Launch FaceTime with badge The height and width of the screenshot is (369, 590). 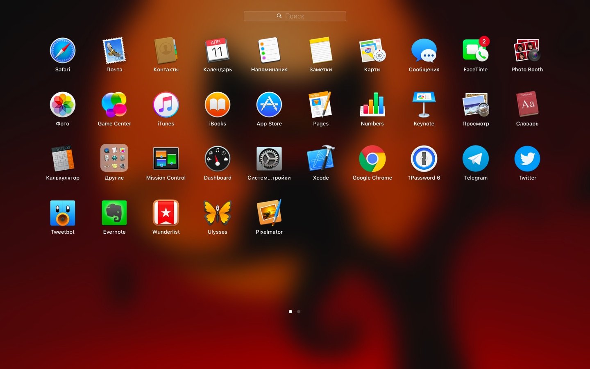[x=476, y=51]
